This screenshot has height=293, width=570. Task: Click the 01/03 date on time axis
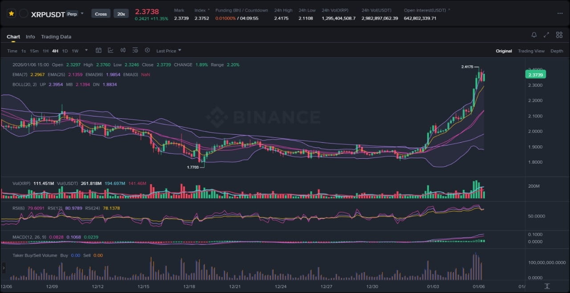coord(432,286)
